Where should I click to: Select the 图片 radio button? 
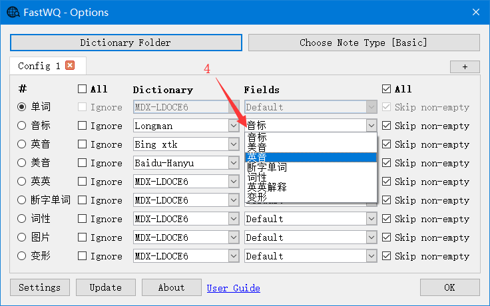22,237
